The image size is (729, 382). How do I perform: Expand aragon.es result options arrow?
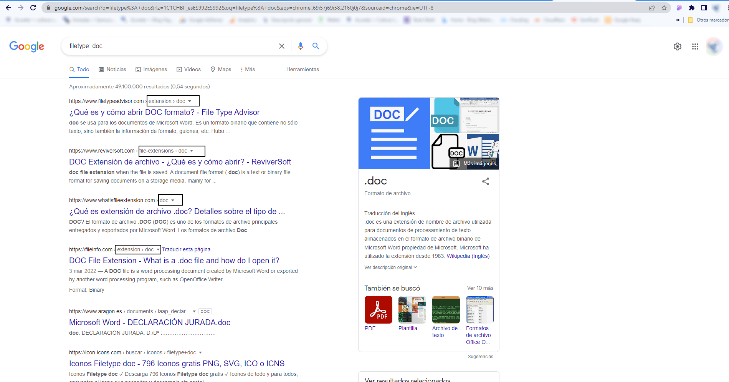194,312
